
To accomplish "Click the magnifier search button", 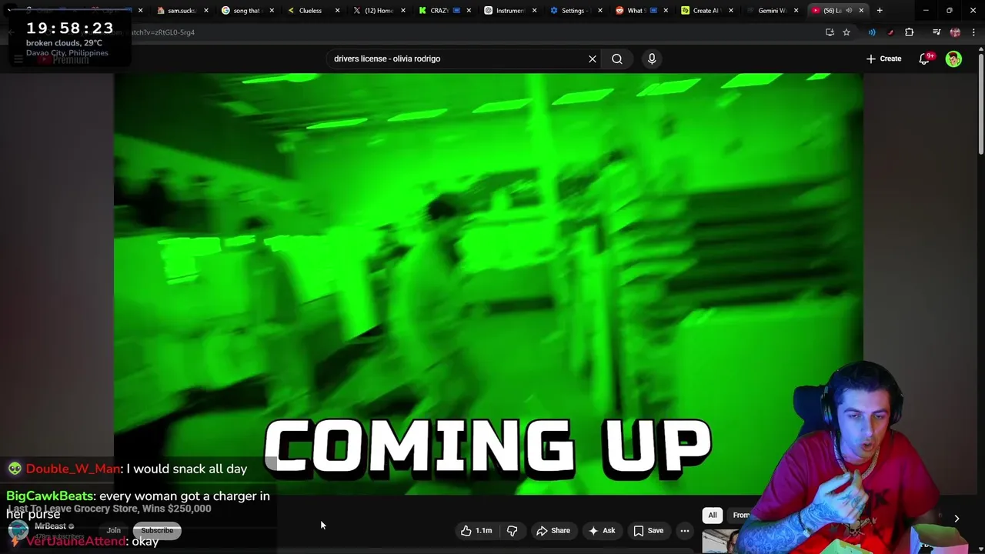I will 617,58.
